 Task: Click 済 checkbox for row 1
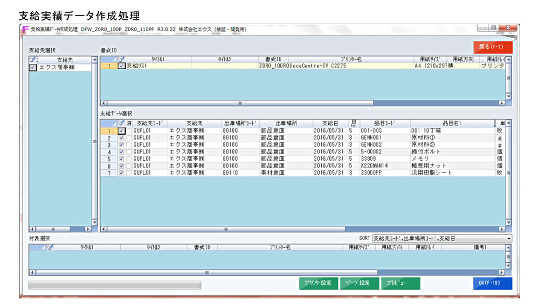click(129, 131)
